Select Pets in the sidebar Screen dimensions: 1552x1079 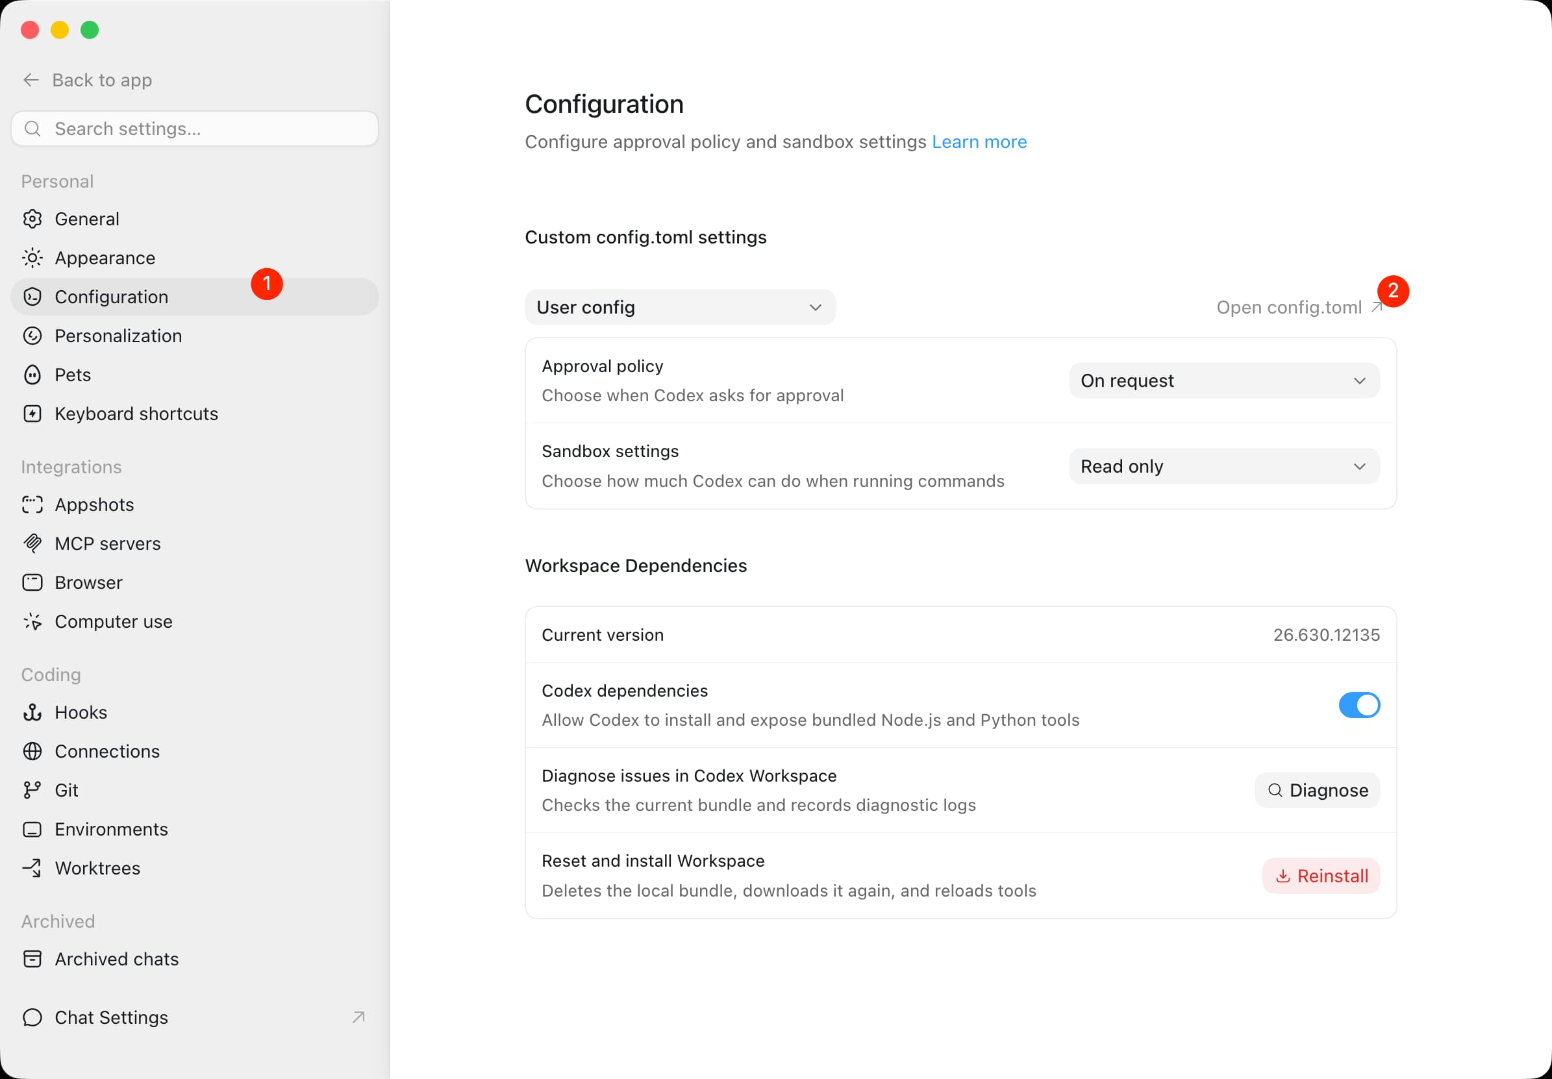195,375
